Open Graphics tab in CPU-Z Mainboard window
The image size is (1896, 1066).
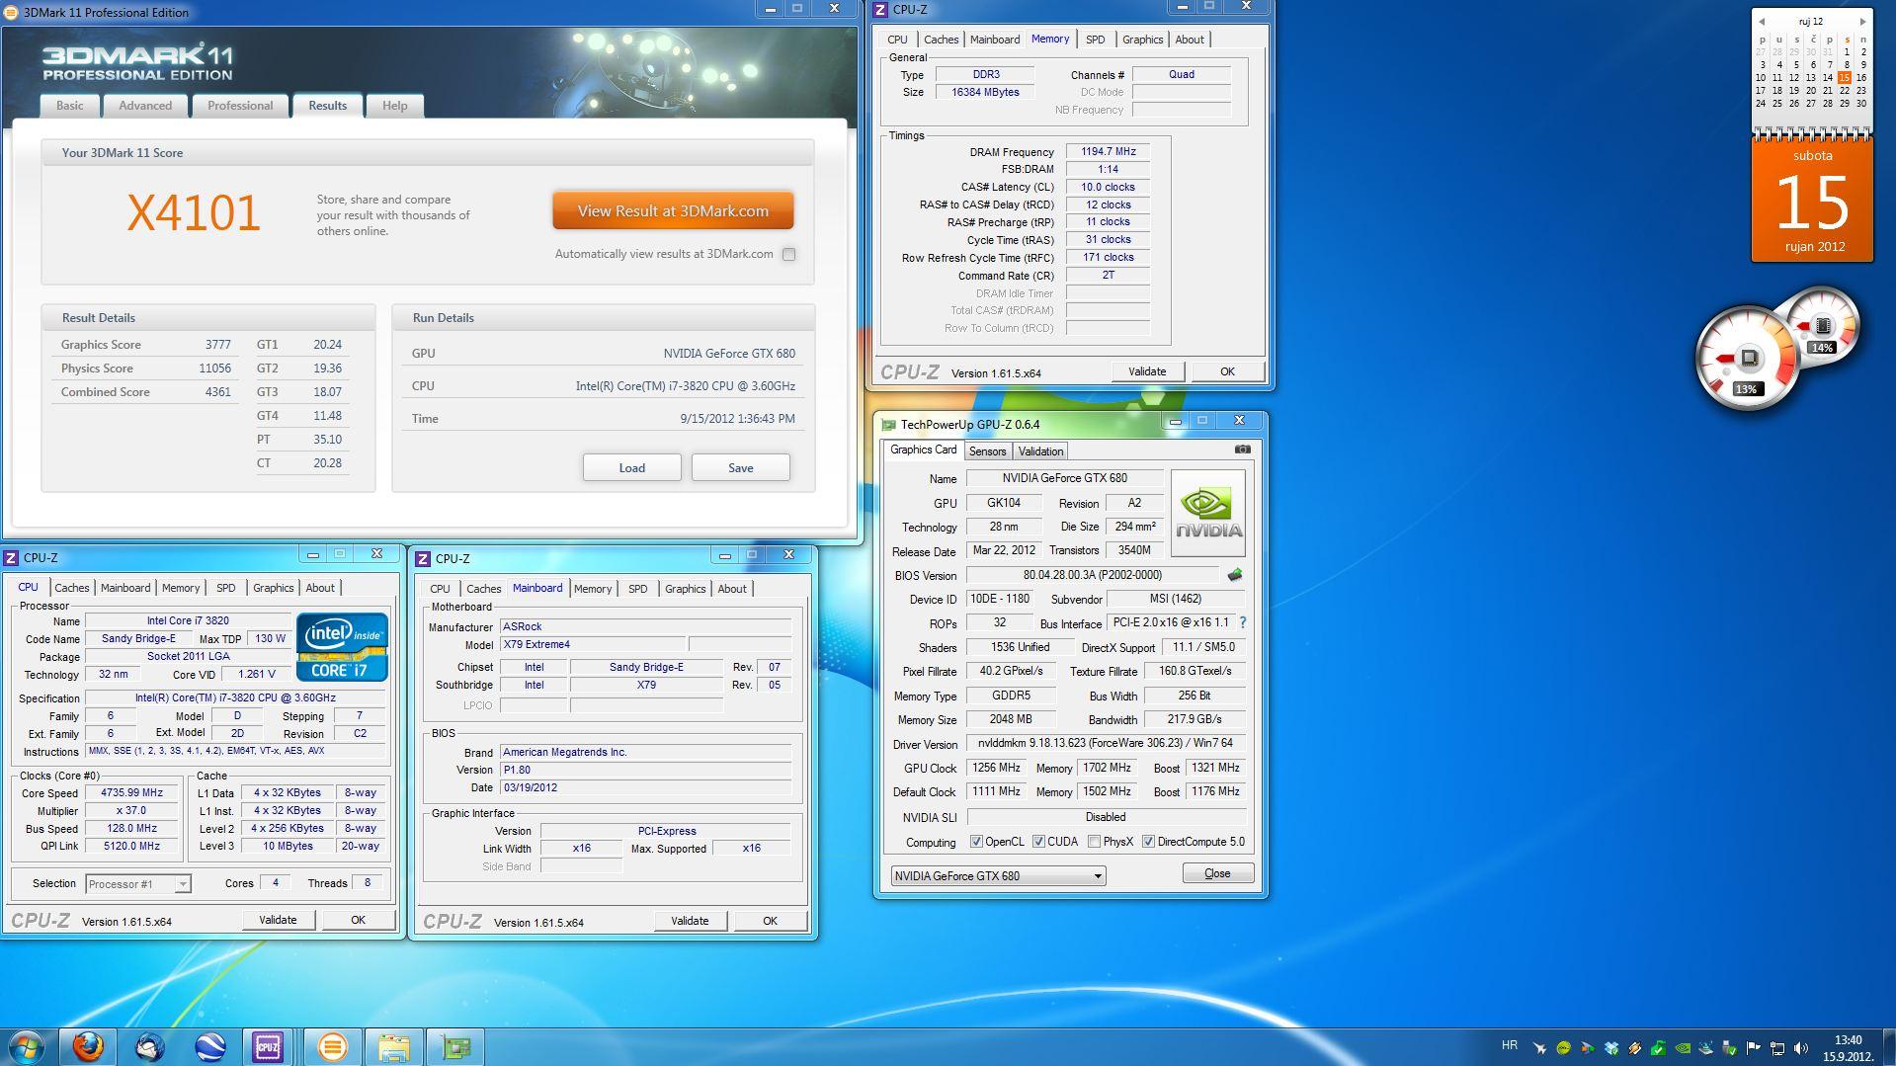[x=685, y=589]
